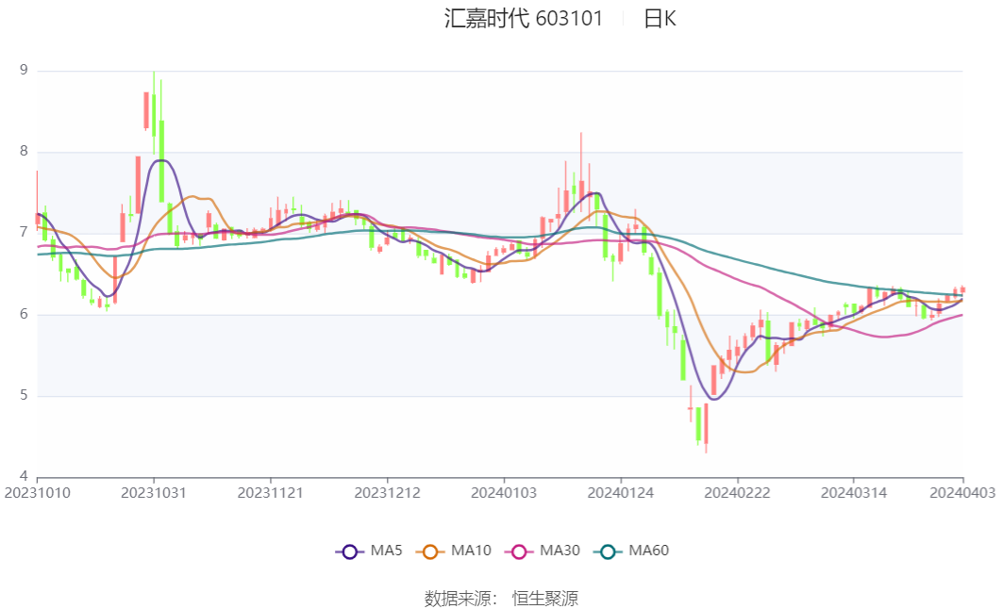Viewport: 1002px width, 609px height.
Task: Click the y-axis value 7
Action: pos(24,232)
